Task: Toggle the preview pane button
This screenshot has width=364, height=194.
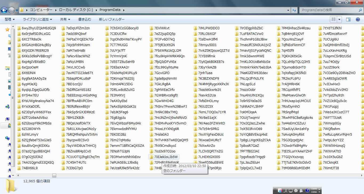Action: [348, 19]
